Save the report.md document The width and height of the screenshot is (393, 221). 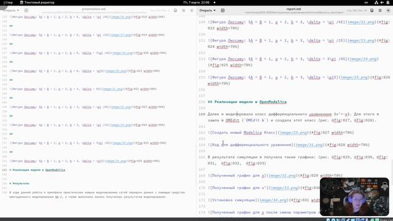(x=372, y=10)
